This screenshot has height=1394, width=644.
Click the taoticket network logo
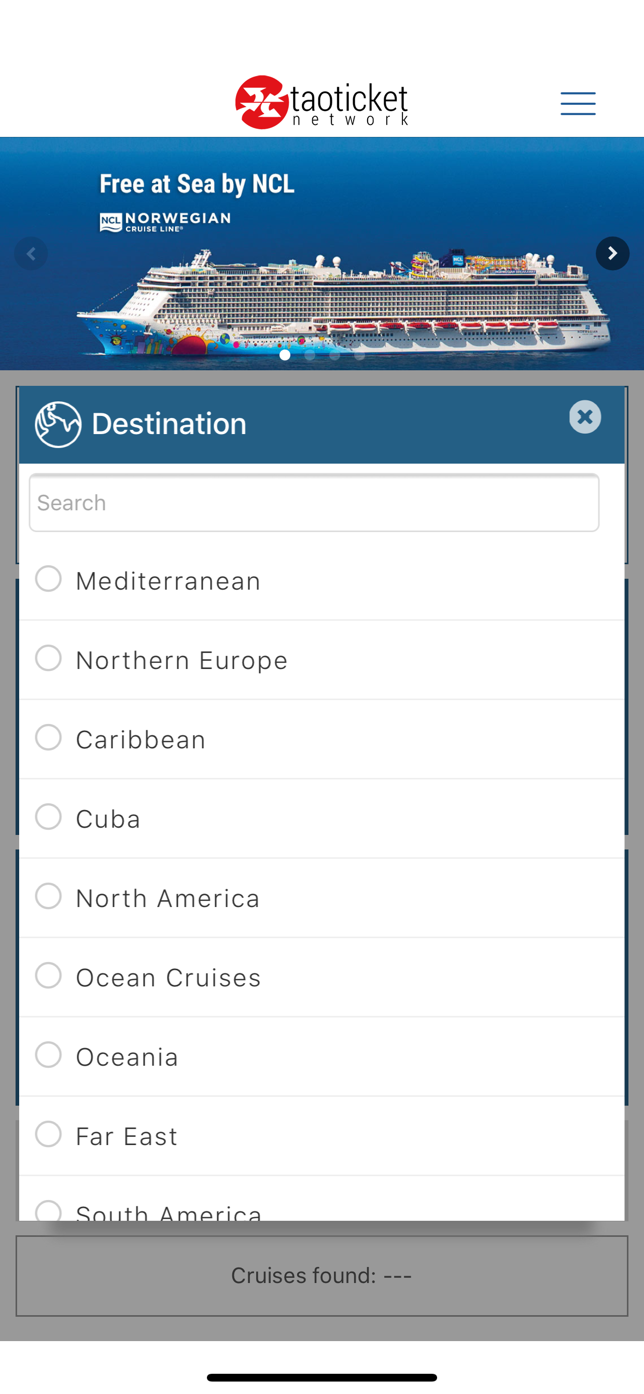pos(321,102)
